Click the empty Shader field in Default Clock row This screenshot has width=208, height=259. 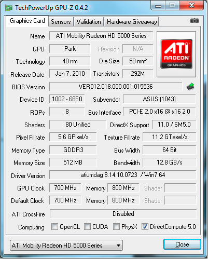click(181, 200)
